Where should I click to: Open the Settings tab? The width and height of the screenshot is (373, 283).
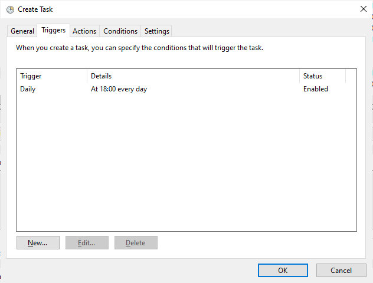pos(157,31)
